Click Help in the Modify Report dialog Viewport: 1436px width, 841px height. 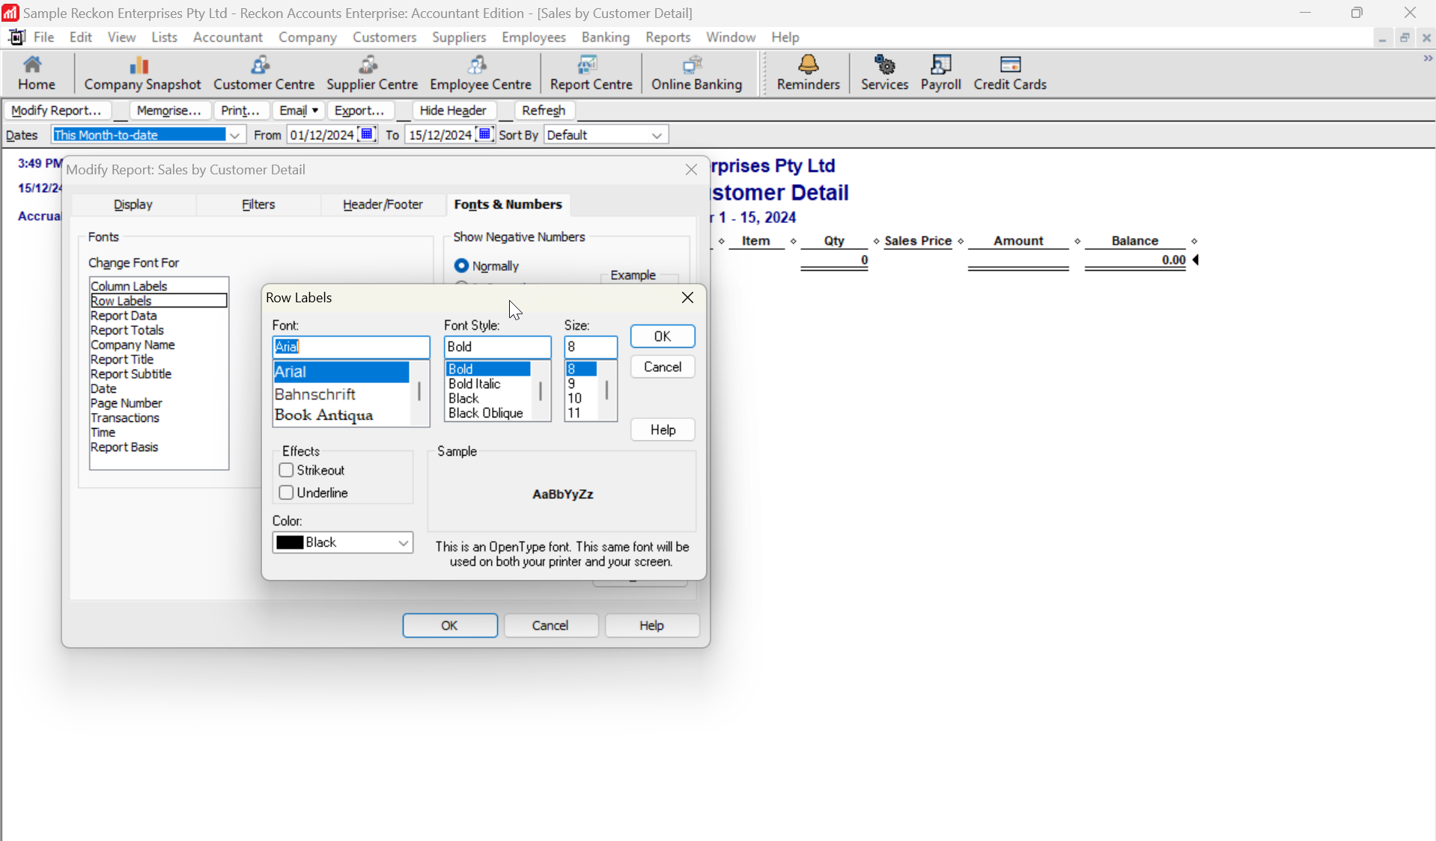[x=651, y=626]
